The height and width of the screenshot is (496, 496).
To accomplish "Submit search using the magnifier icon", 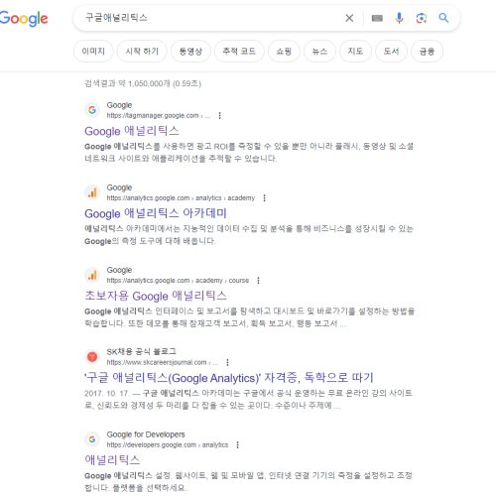I will (x=443, y=18).
